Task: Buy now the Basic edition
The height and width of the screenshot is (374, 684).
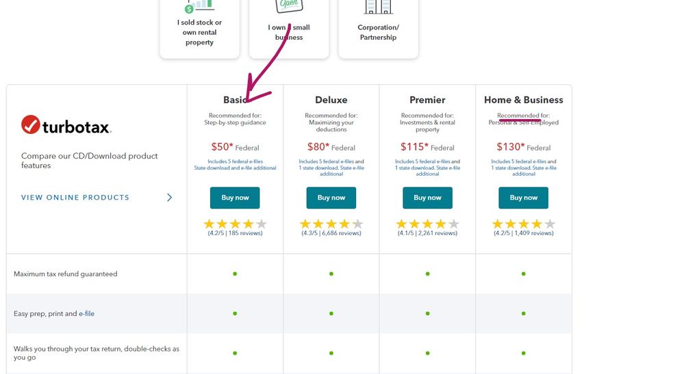Action: (235, 198)
